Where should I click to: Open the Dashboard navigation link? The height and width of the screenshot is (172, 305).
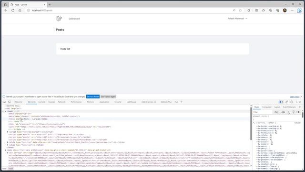74,19
